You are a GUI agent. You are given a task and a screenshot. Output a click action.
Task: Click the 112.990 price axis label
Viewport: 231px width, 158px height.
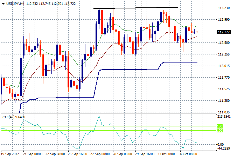(x=224, y=20)
